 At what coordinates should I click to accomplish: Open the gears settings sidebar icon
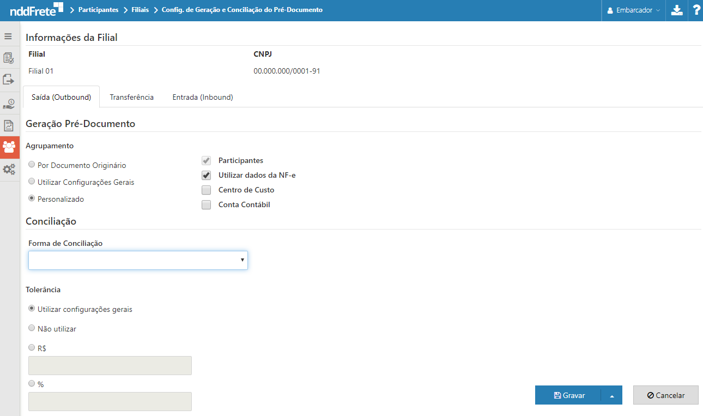tap(9, 170)
